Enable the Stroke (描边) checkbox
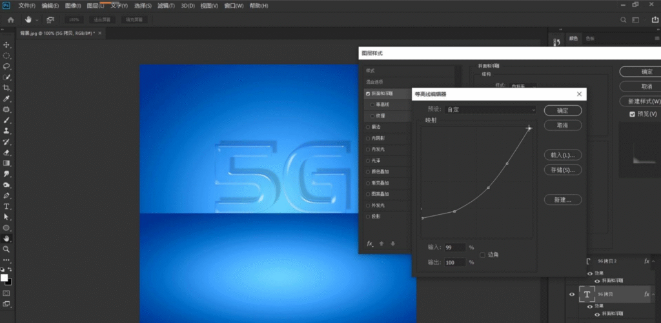Screen dimensions: 661x323 click(x=368, y=127)
